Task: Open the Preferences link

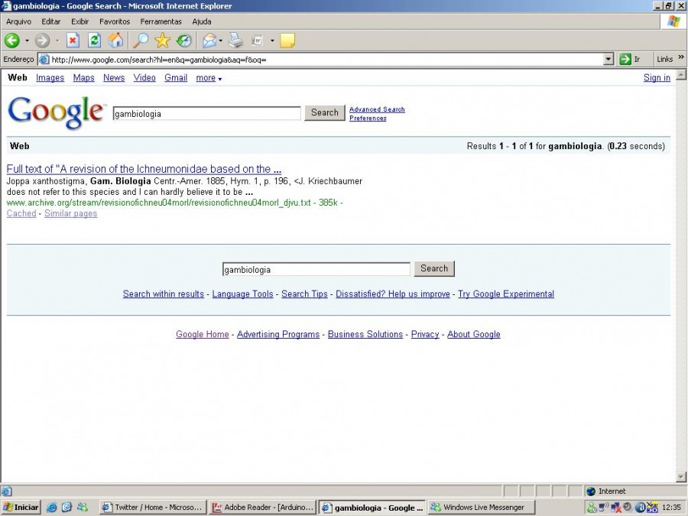Action: [x=368, y=118]
